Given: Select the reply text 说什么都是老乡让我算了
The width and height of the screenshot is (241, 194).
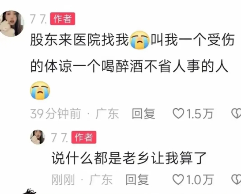Looking at the screenshot, I should 128,158.
